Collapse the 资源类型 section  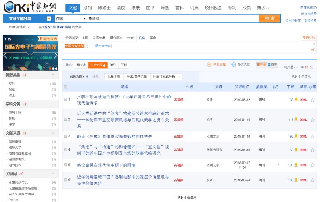[53, 75]
